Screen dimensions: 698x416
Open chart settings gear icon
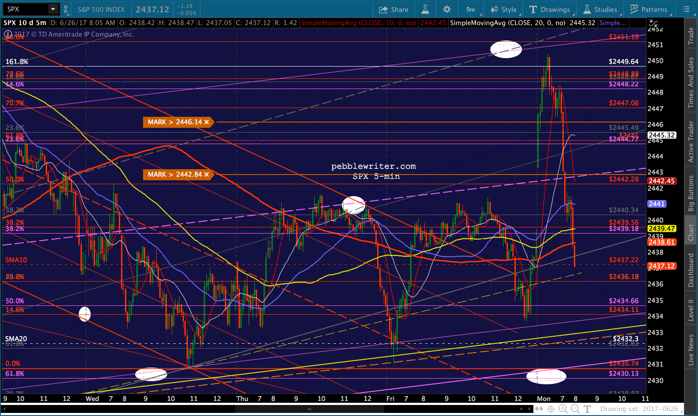click(x=447, y=9)
